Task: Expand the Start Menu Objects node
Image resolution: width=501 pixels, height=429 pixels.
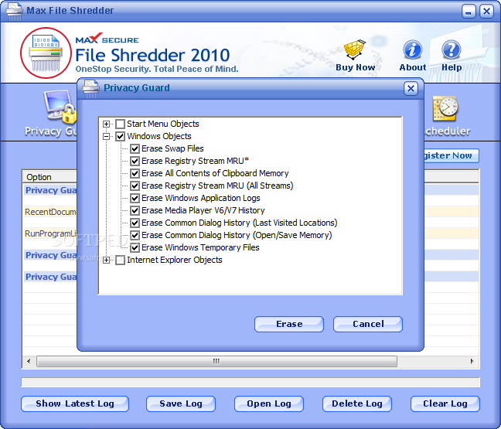Action: click(x=107, y=124)
